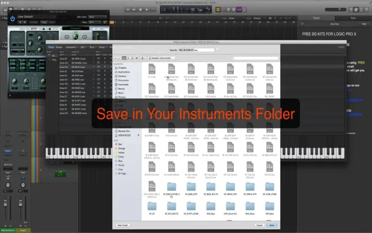This screenshot has height=233, width=372.
Task: Click Copy in the plugin header
Action: (x=43, y=22)
